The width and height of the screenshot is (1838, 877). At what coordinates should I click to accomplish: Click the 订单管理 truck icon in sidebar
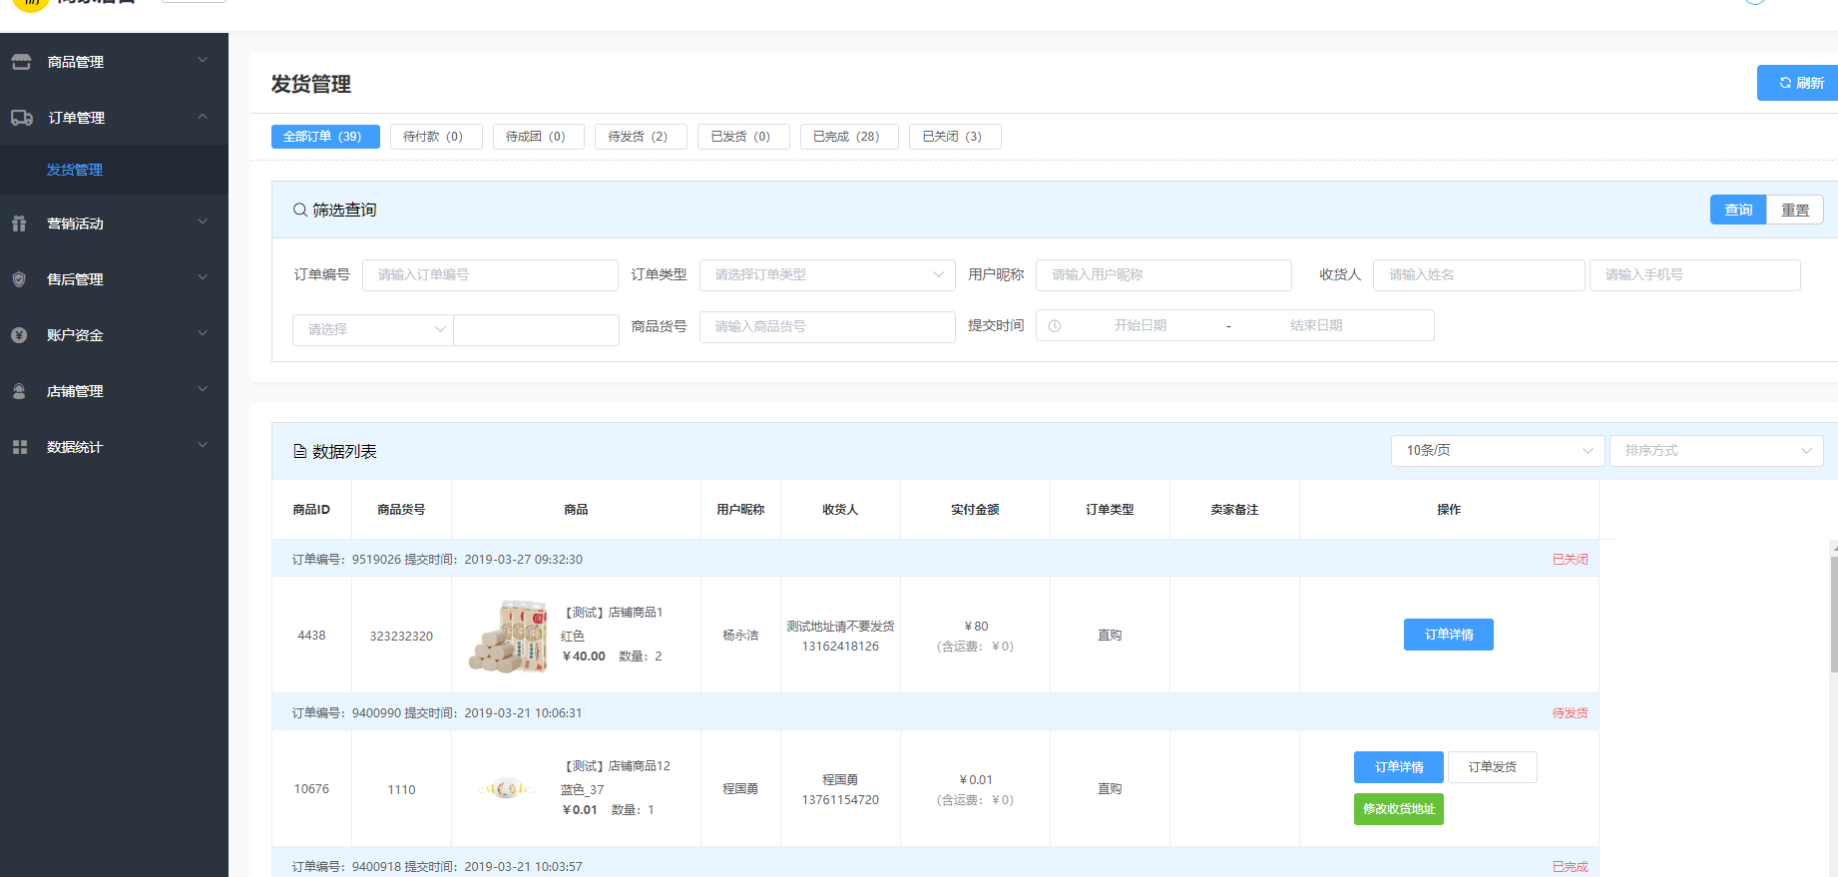[21, 118]
